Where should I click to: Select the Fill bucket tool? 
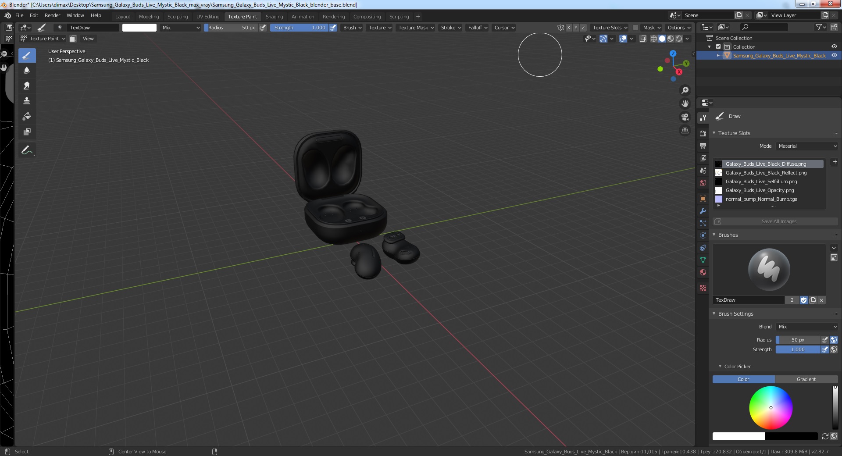[27, 116]
